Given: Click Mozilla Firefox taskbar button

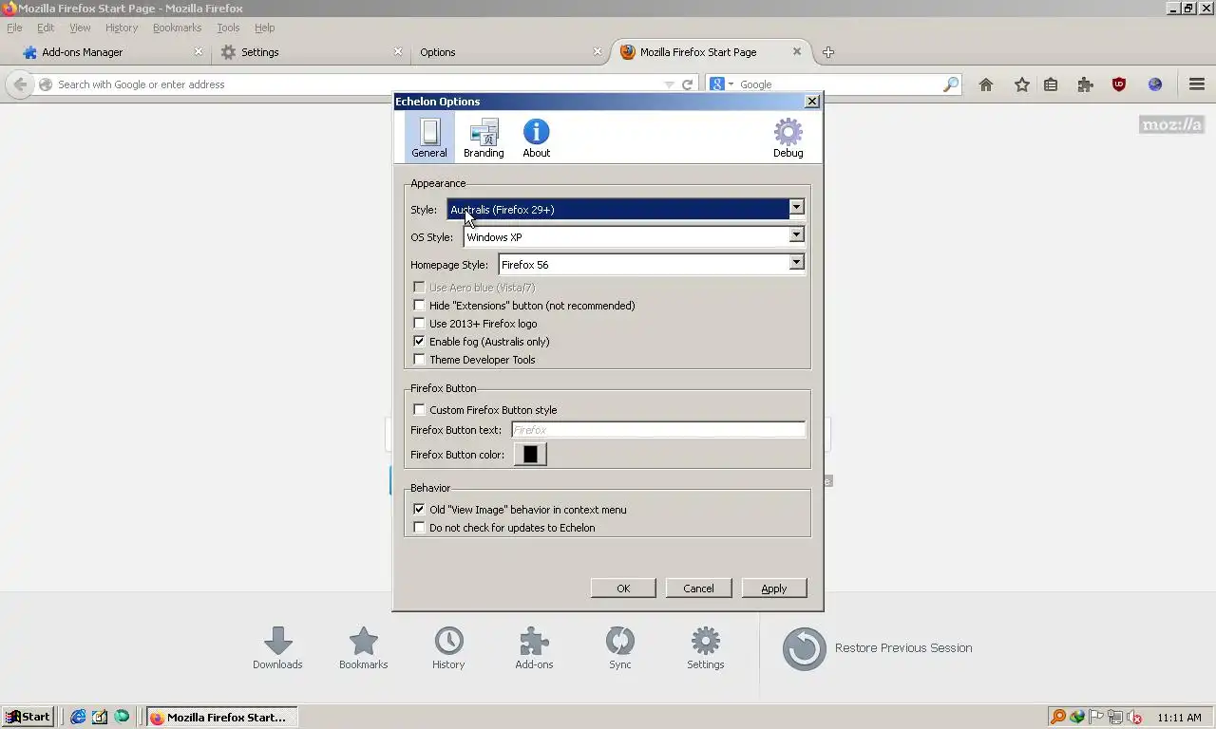Looking at the screenshot, I should (221, 717).
